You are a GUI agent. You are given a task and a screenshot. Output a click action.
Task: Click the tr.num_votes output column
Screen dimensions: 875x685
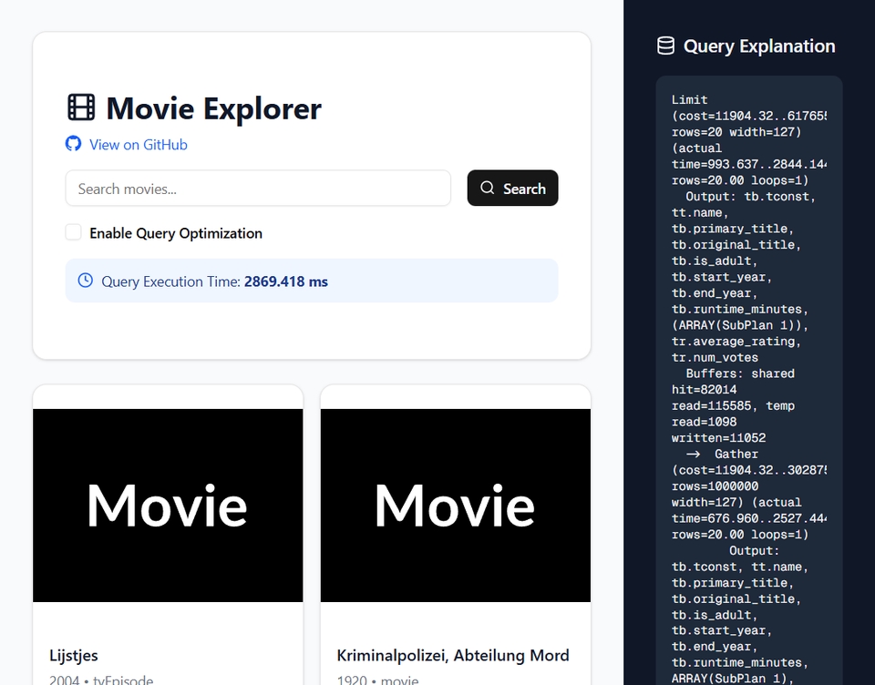[715, 358]
